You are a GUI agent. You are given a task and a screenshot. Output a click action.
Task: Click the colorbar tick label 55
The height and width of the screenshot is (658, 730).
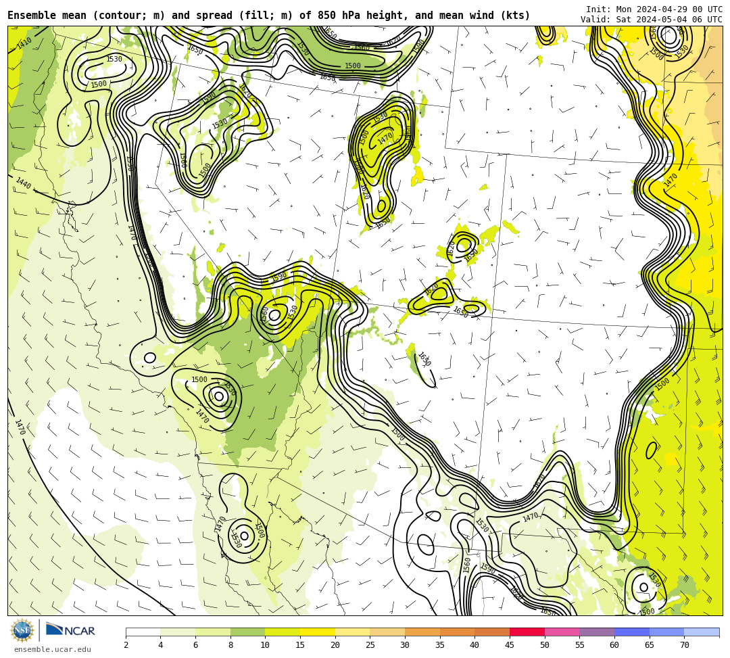580,645
